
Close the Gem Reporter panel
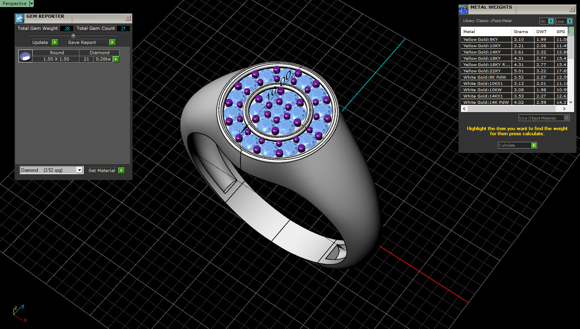128,18
